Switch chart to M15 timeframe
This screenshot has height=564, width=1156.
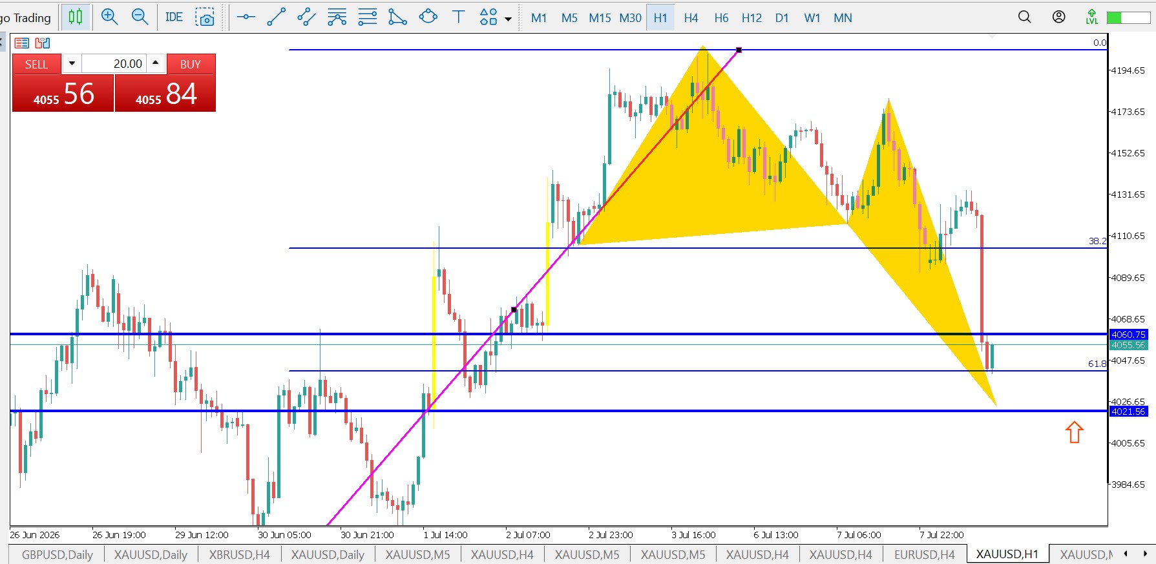pos(600,18)
